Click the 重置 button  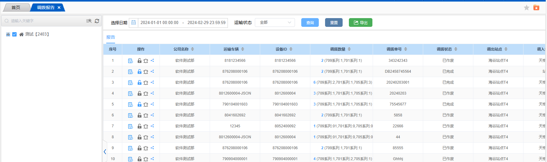[x=334, y=22]
